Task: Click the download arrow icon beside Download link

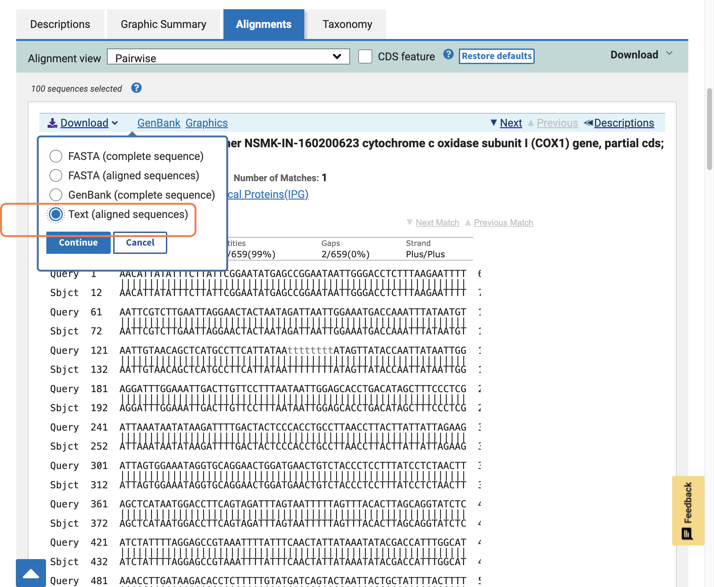Action: 52,123
